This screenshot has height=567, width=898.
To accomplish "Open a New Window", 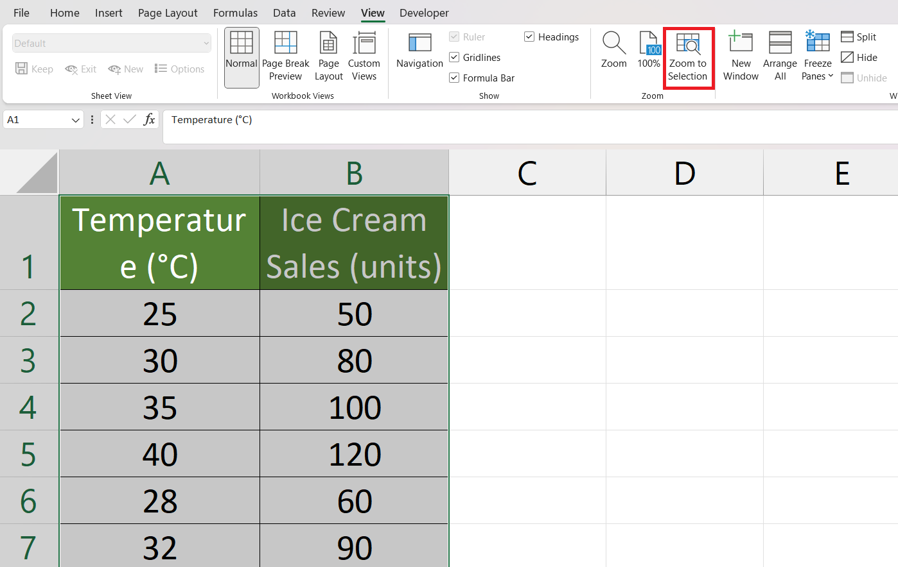I will [741, 57].
